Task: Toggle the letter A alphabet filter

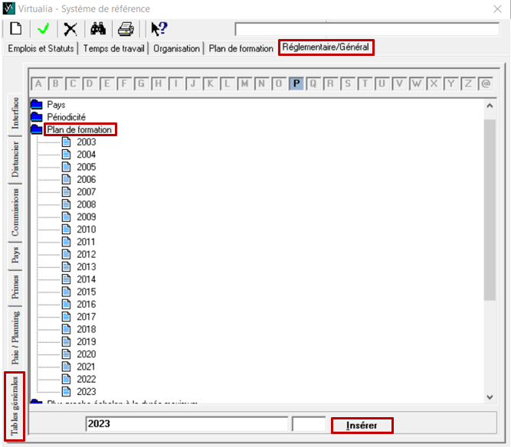Action: point(38,83)
